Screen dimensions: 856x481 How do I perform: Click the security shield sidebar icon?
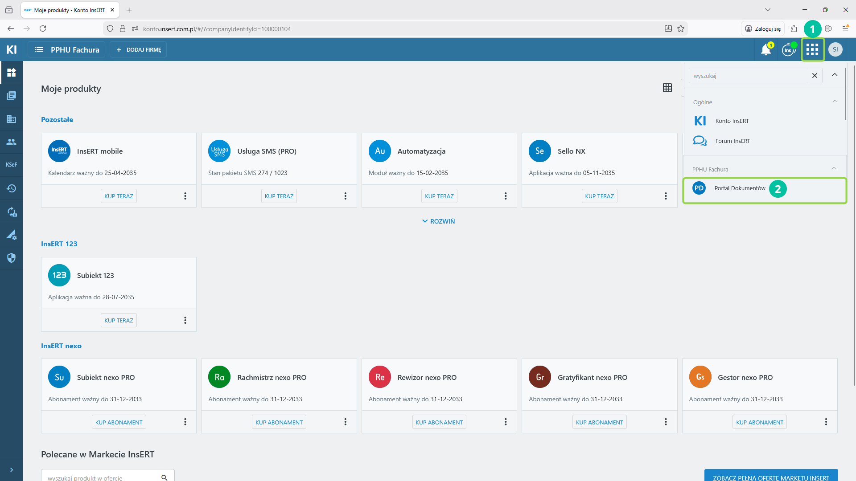(x=11, y=258)
